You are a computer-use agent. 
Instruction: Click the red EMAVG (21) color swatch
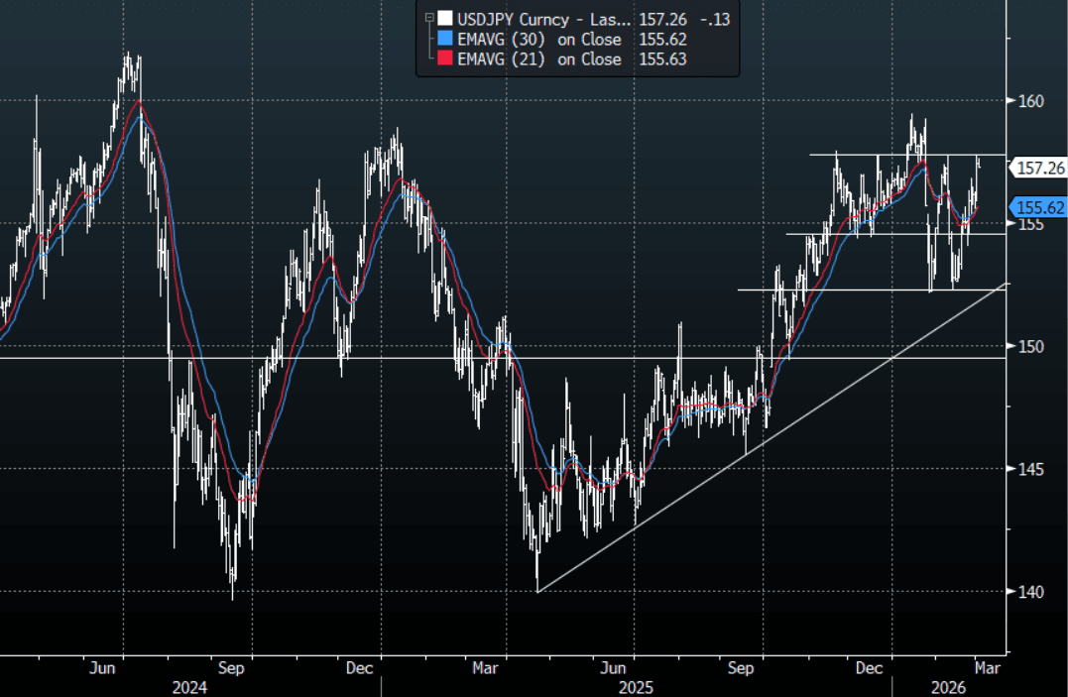(445, 59)
